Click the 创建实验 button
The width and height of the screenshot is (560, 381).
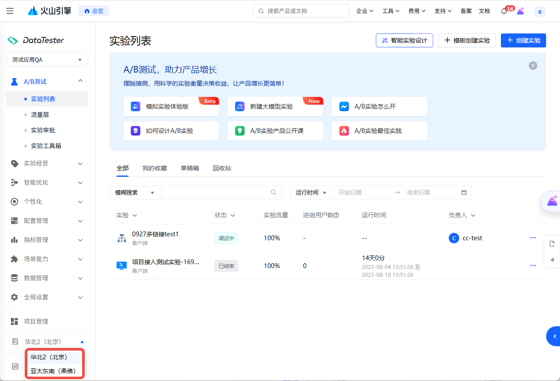pyautogui.click(x=523, y=40)
